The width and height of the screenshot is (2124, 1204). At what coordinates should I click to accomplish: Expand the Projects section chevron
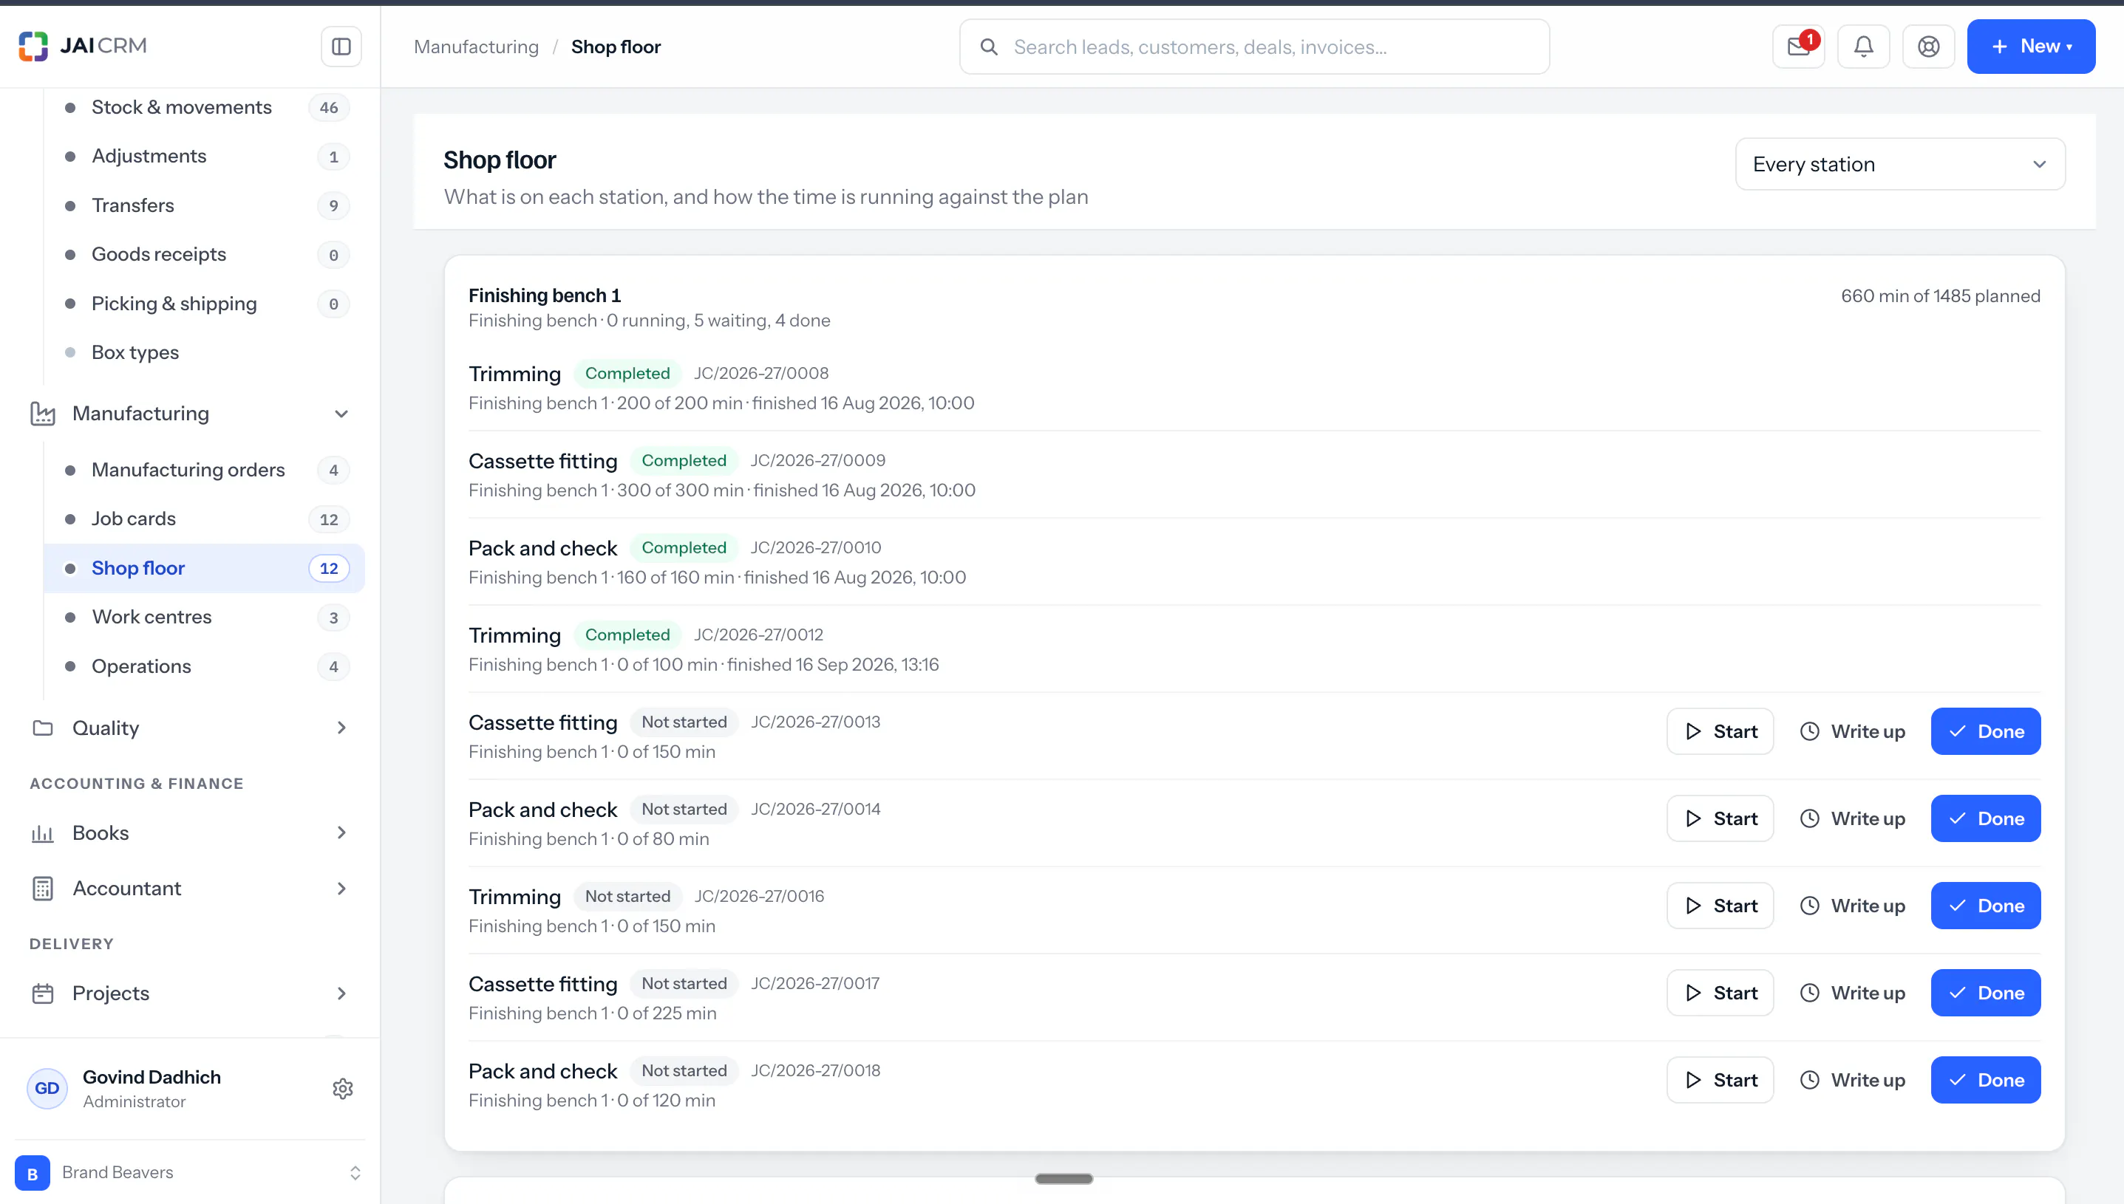coord(341,993)
